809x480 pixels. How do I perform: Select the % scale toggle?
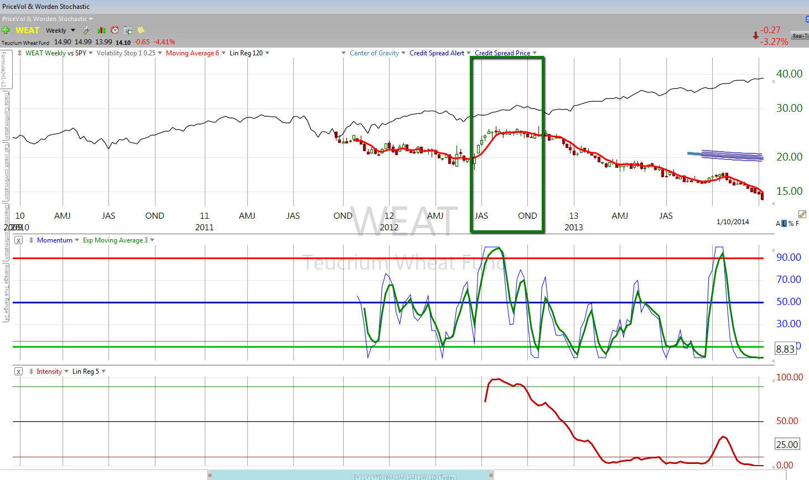(x=791, y=224)
